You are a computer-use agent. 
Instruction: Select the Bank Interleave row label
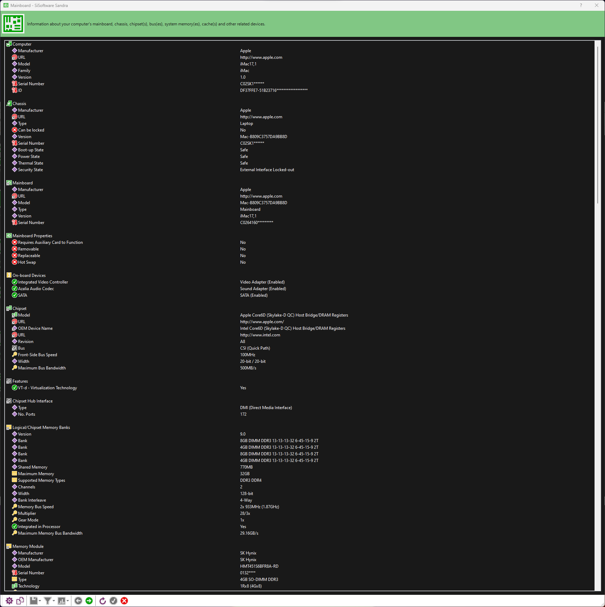click(x=32, y=500)
